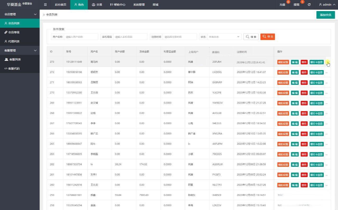Open 客服列表 in the sidebar
The width and height of the screenshot is (338, 210).
pos(20,60)
